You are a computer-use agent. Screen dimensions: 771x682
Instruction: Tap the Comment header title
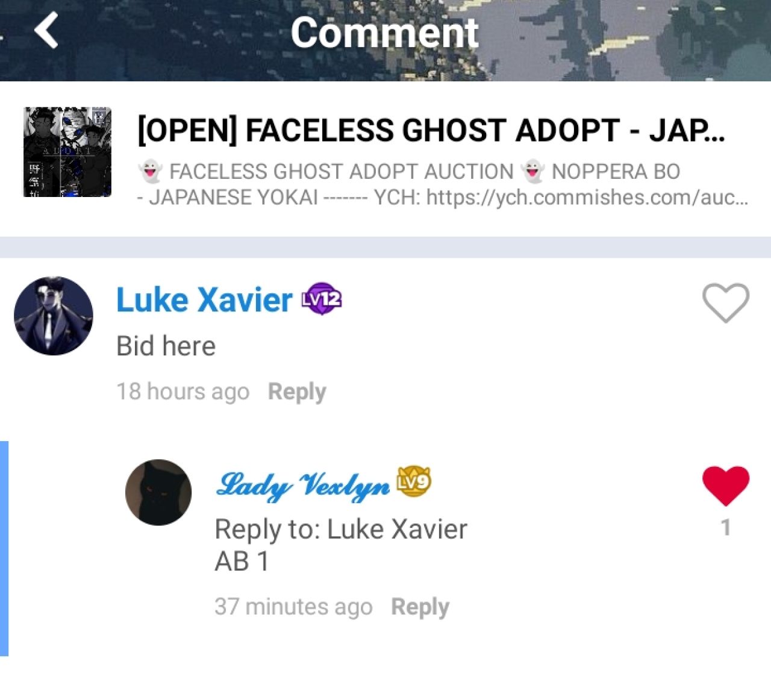[x=384, y=33]
